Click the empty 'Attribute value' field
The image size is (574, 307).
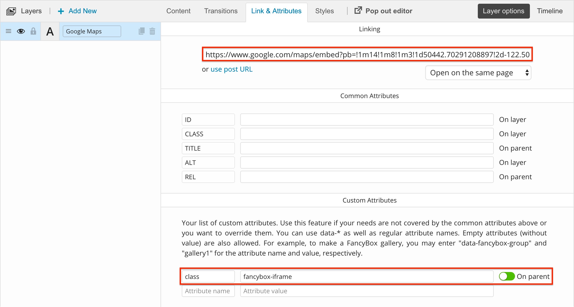[x=367, y=291]
